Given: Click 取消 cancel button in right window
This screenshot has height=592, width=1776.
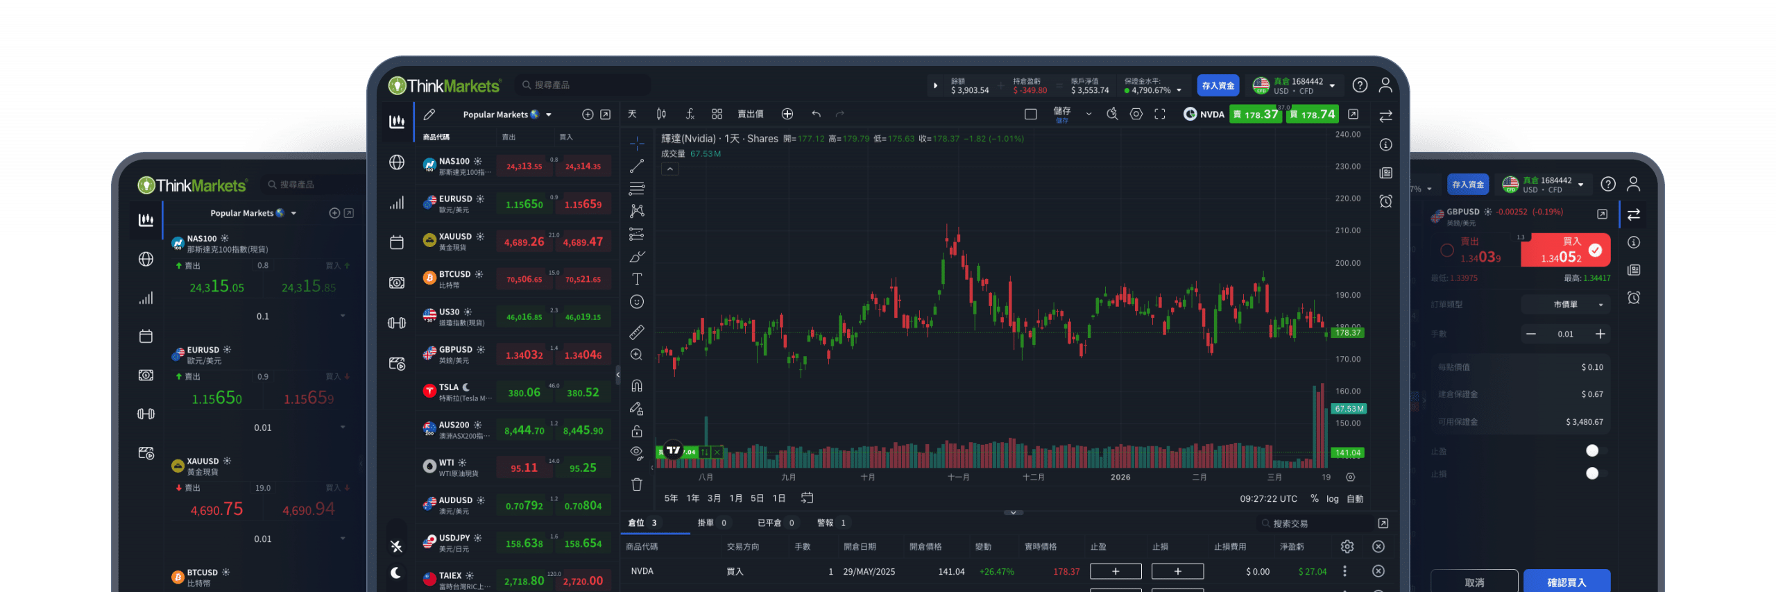Looking at the screenshot, I should click(x=1474, y=582).
